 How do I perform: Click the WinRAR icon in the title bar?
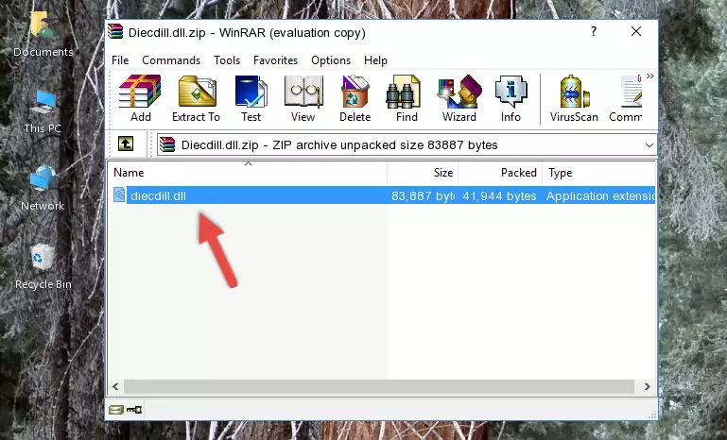[116, 31]
